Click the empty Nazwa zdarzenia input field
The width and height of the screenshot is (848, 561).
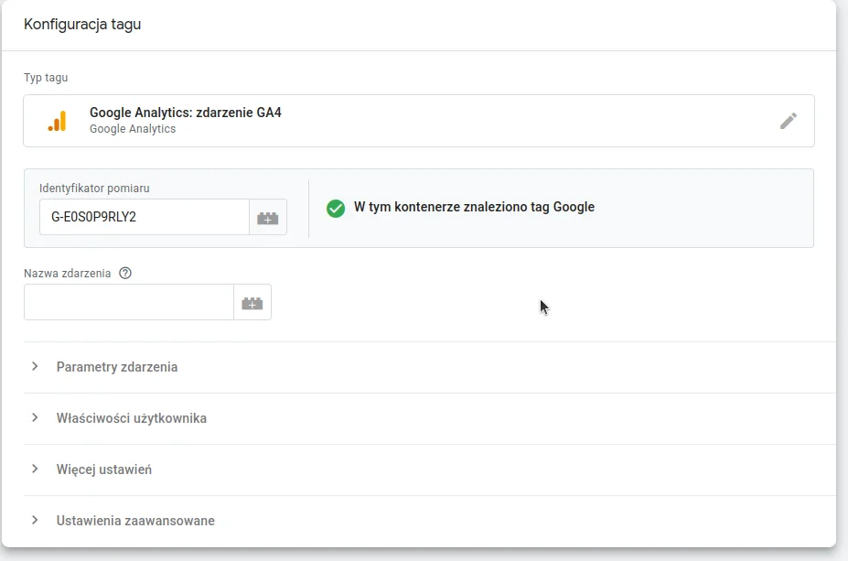129,302
